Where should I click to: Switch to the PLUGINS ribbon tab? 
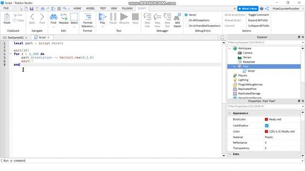(127, 9)
